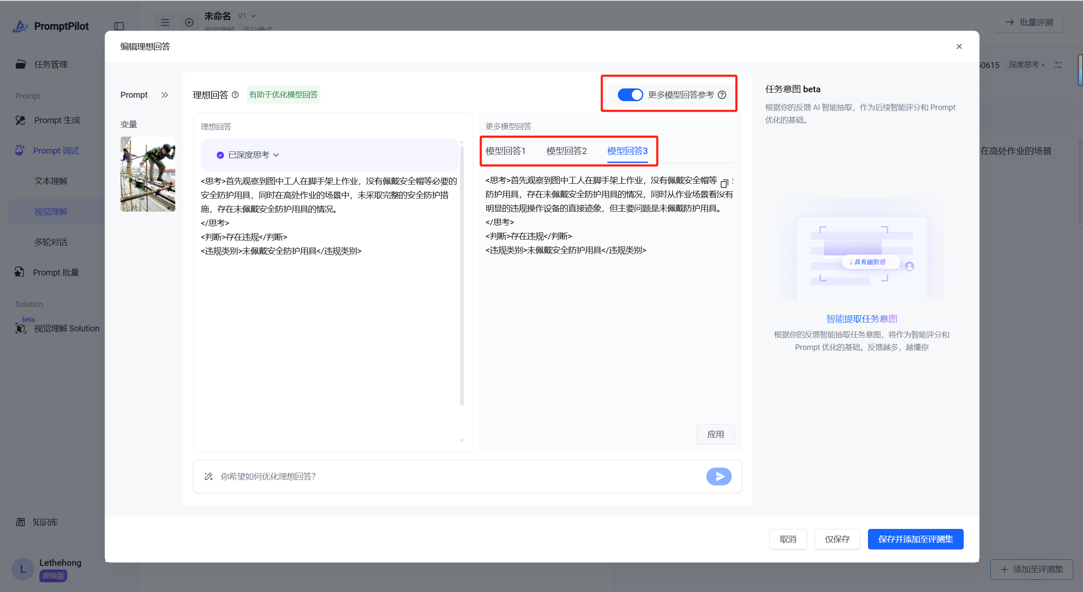
Task: Click the sidebar collapse icon near PromptPilot
Action: click(x=119, y=26)
